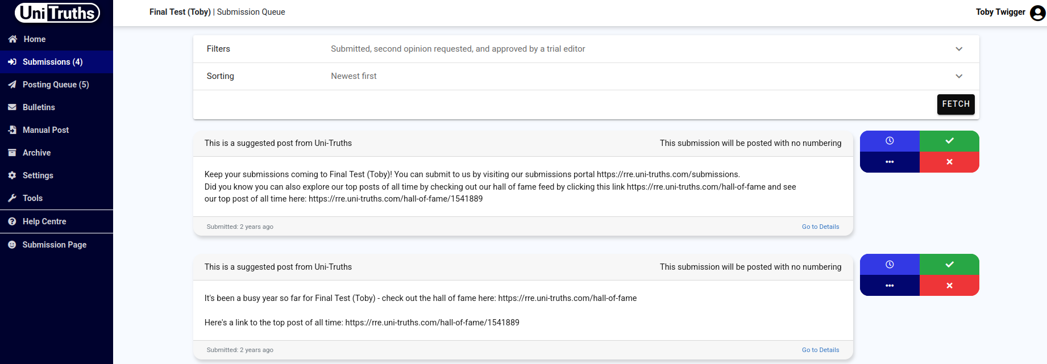Open Archive in the sidebar
The height and width of the screenshot is (364, 1047).
click(x=56, y=153)
